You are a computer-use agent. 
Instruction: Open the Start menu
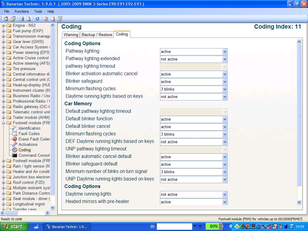pyautogui.click(x=14, y=226)
